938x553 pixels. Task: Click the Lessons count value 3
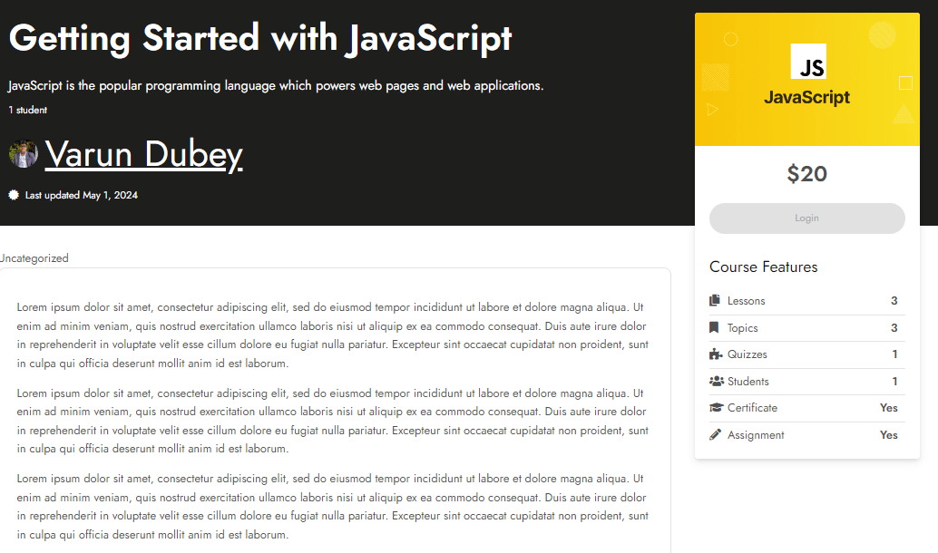[894, 301]
